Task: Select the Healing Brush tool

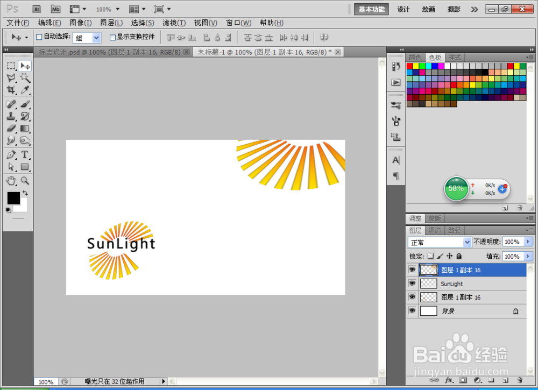Action: pyautogui.click(x=11, y=104)
